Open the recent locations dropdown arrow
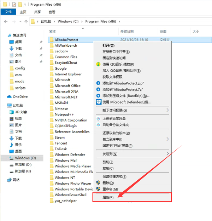Screen dimensions: 212x221 click(x=20, y=22)
